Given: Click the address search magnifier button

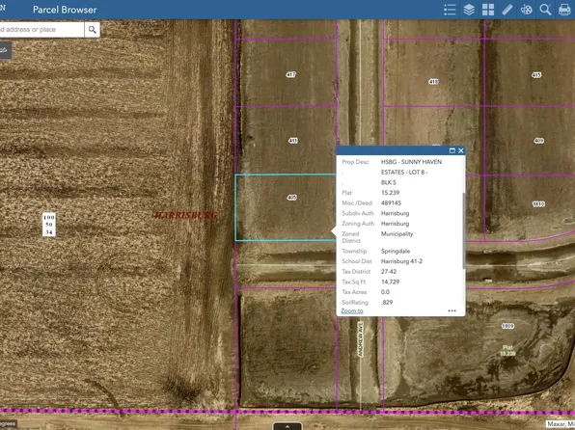Looking at the screenshot, I should click(x=92, y=30).
